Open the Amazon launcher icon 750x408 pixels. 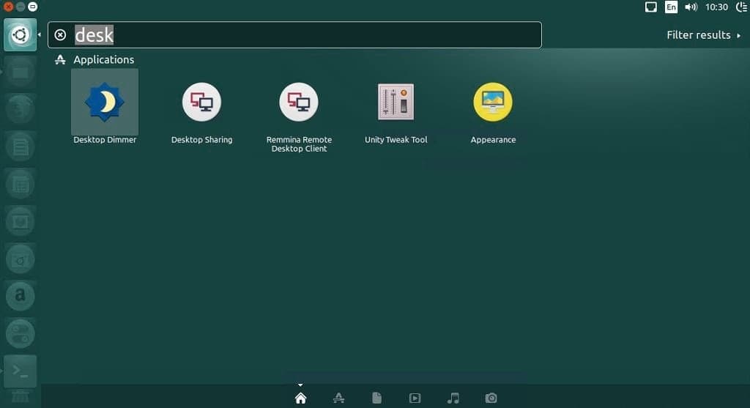20,296
